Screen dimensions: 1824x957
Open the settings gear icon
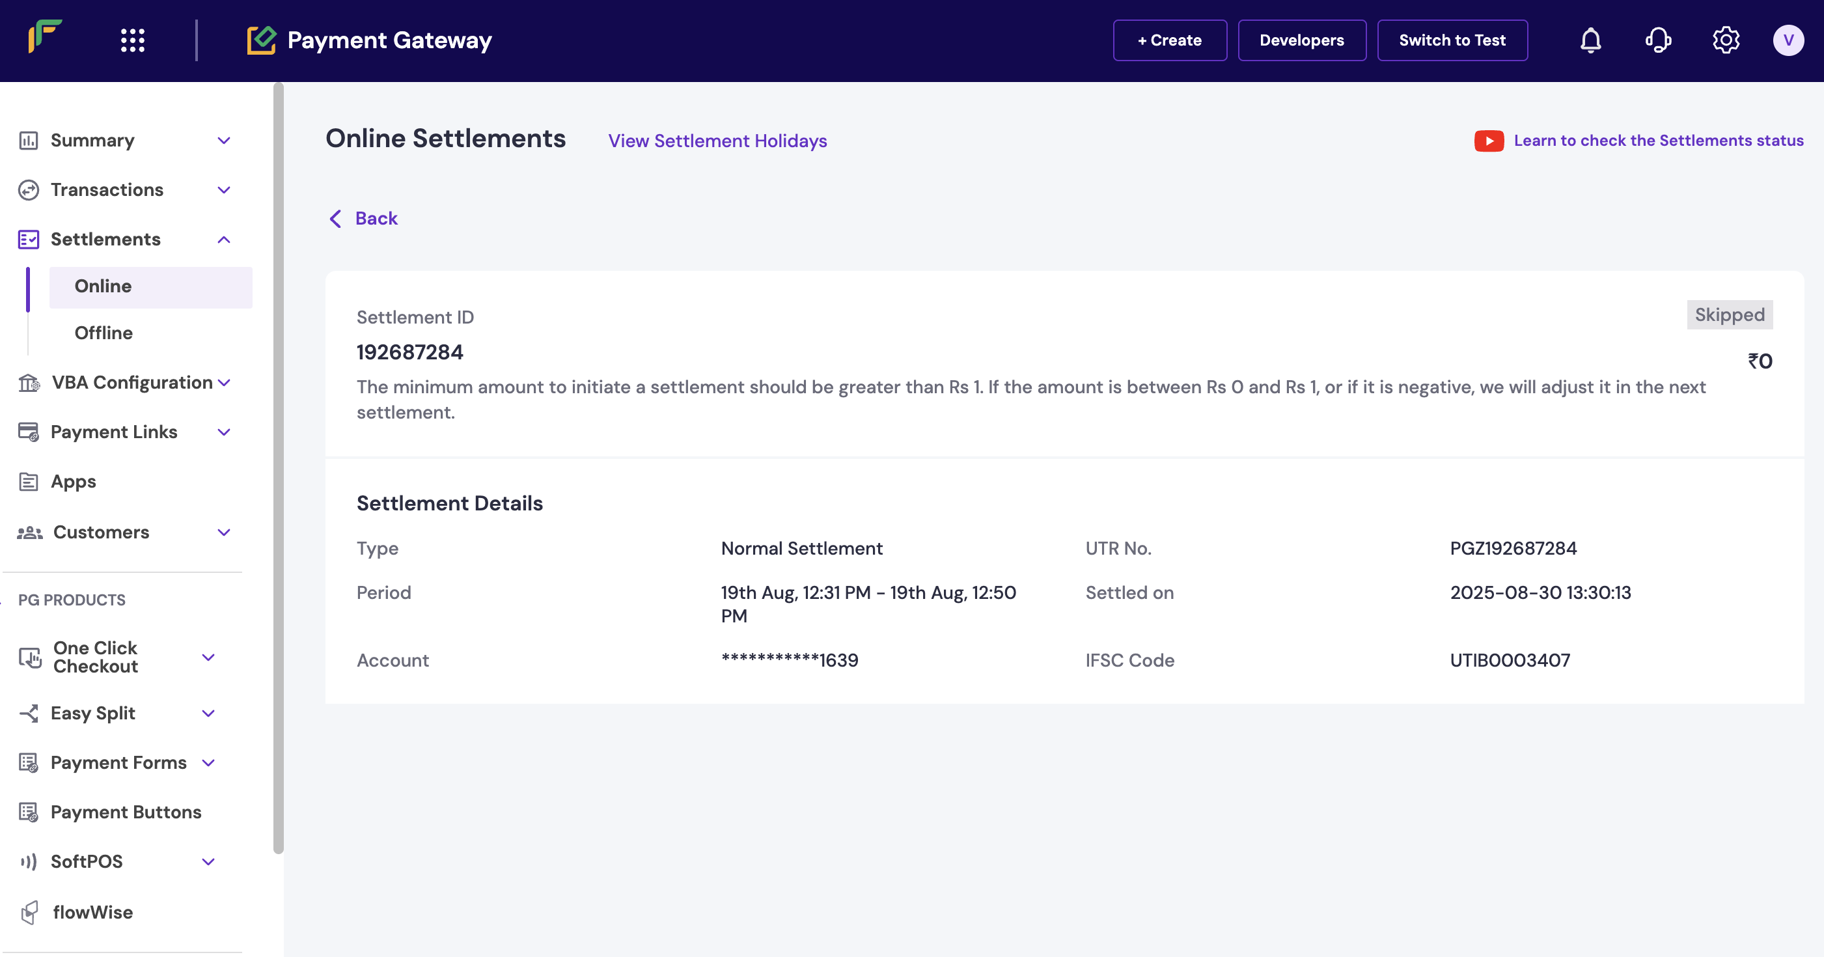[1726, 40]
